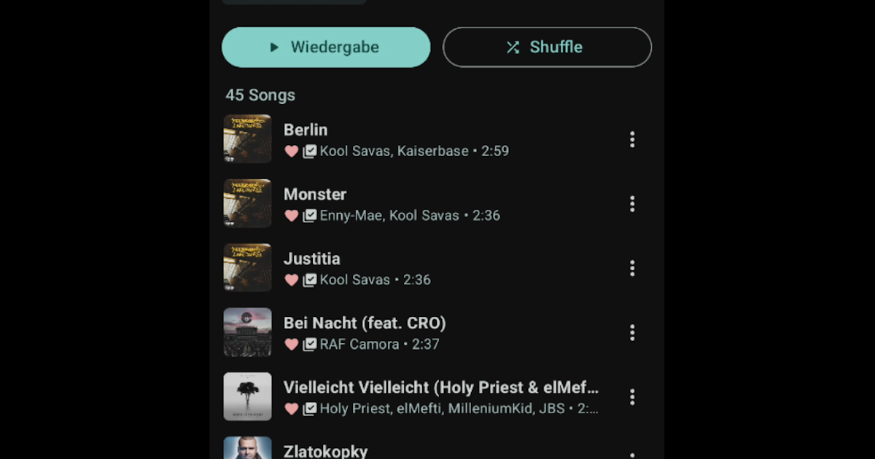This screenshot has width=875, height=459.
Task: Click the Vielleicht Vielleicht tree album cover
Action: click(247, 397)
